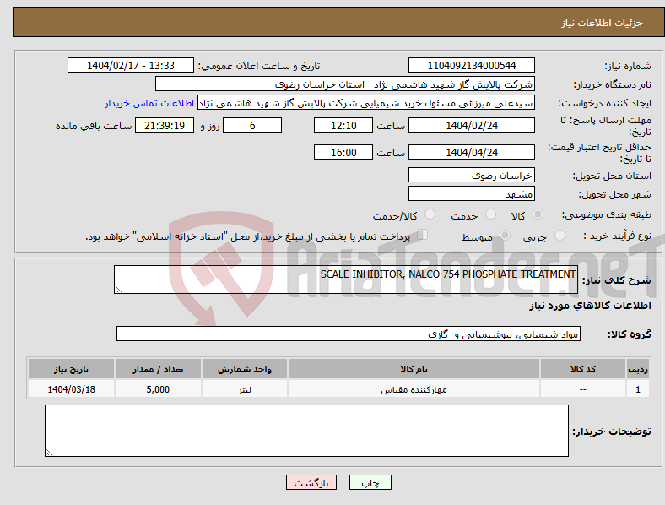Select the کالا/خدمت radio button
The image size is (665, 505).
pos(430,214)
